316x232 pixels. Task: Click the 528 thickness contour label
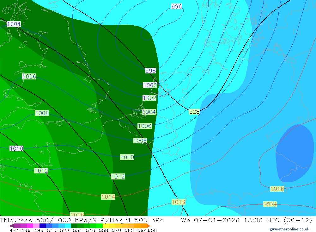click(x=194, y=112)
